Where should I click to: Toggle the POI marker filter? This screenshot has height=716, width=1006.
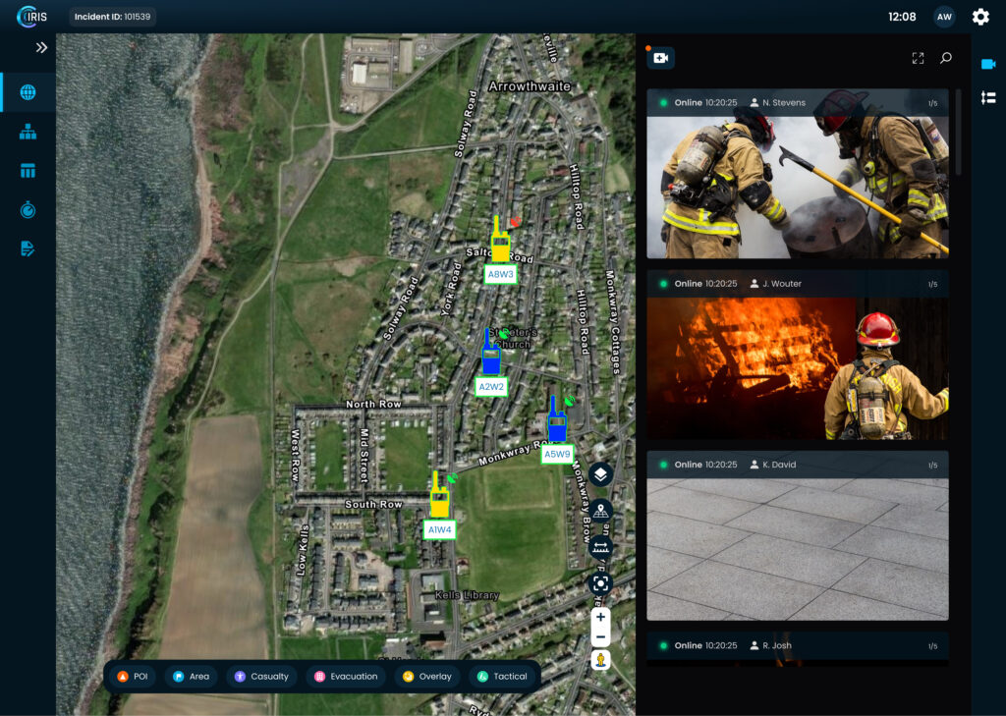click(133, 677)
